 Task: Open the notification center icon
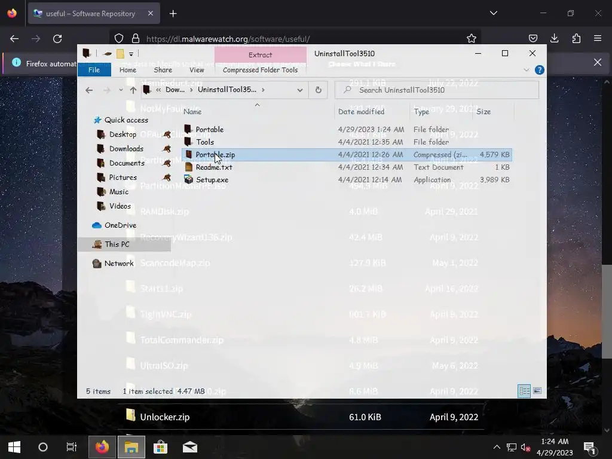pyautogui.click(x=589, y=447)
